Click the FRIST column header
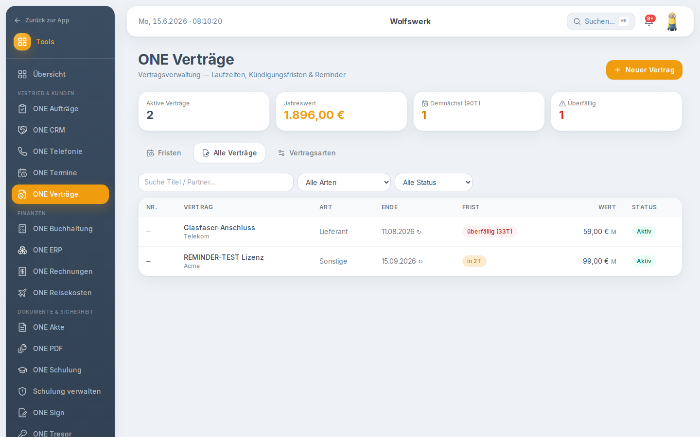700x437 pixels. (x=471, y=207)
